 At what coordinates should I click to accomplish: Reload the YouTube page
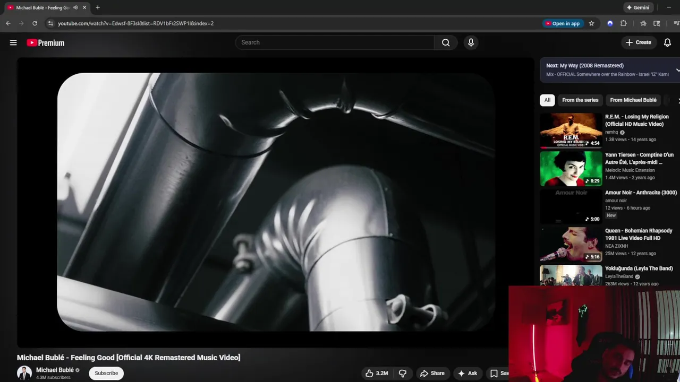click(35, 23)
